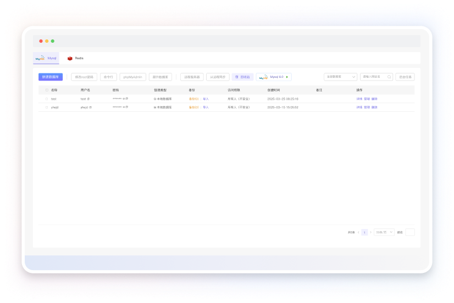The width and height of the screenshot is (454, 303).
Task: Open the 全部数据库 filter dropdown
Action: point(340,77)
